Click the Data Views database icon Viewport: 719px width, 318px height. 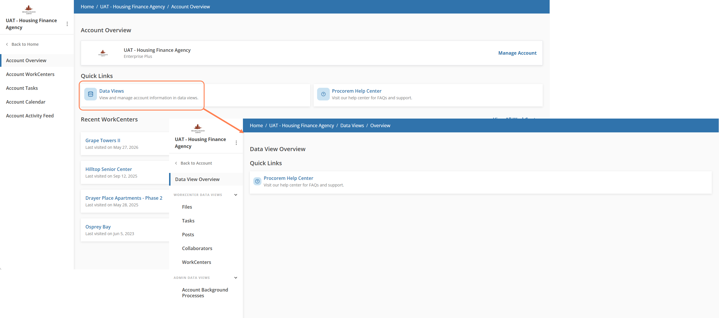coord(91,94)
